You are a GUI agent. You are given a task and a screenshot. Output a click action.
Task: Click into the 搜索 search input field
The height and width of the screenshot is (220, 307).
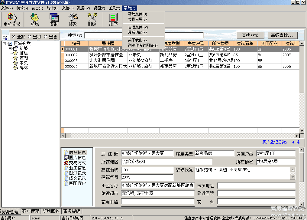pyautogui.click(x=144, y=35)
